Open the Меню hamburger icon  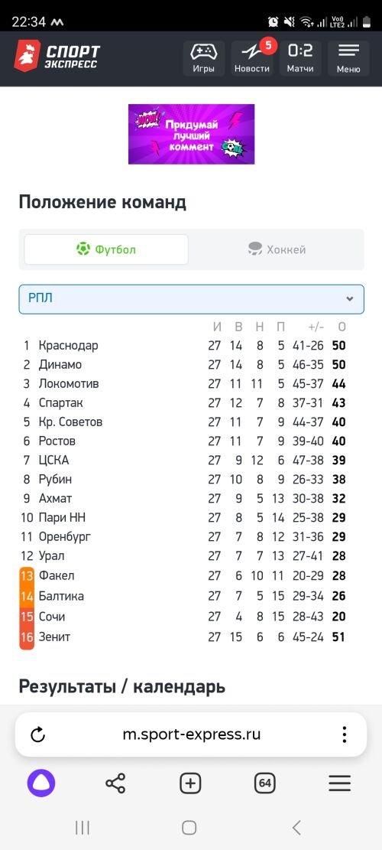[348, 59]
